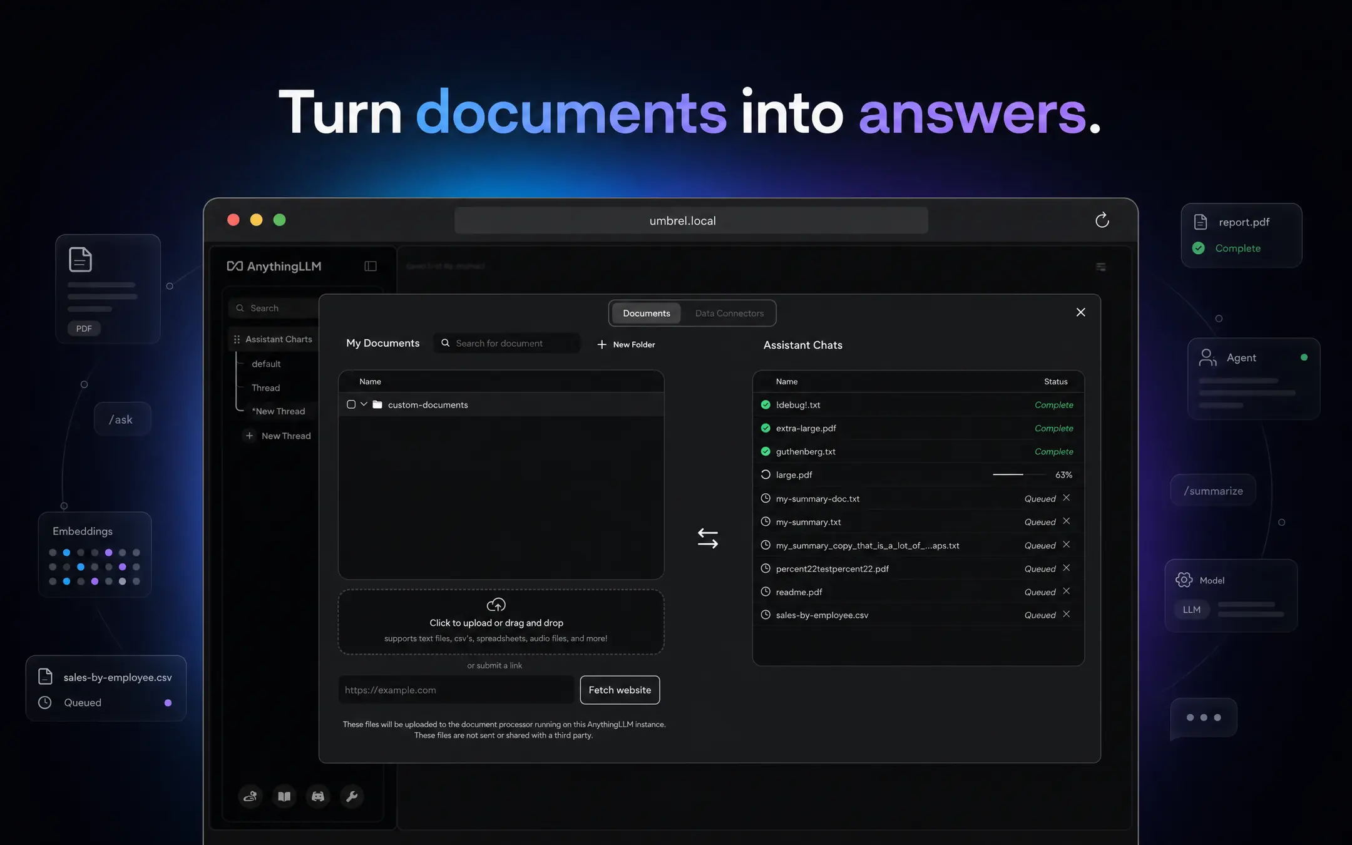
Task: Click the green check next to extra-large.pdf
Action: point(766,428)
